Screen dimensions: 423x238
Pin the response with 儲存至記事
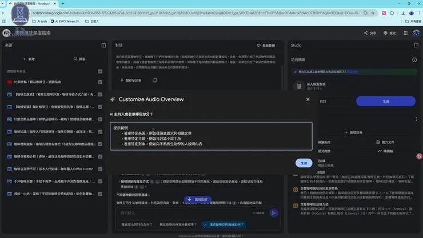pyautogui.click(x=131, y=80)
